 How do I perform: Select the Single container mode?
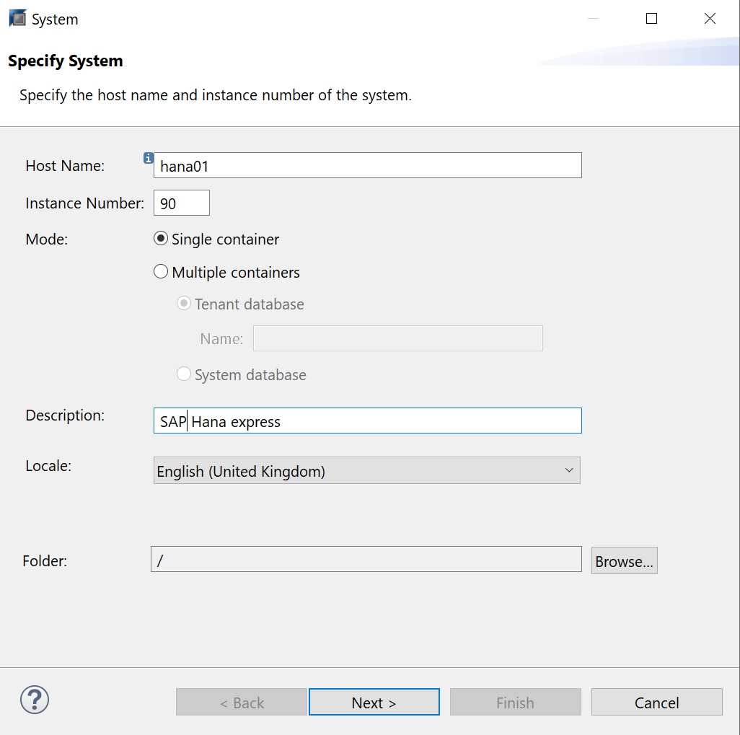pos(162,239)
